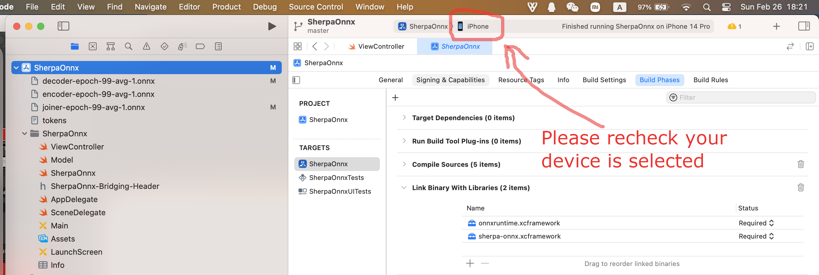Viewport: 819px width, 275px height.
Task: Open the Product menu
Action: [226, 7]
